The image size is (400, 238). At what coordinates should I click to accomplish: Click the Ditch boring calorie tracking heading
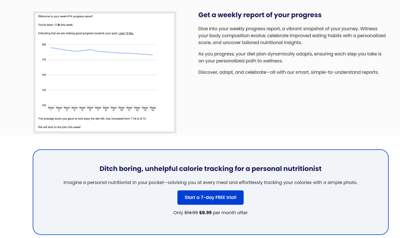(210, 169)
